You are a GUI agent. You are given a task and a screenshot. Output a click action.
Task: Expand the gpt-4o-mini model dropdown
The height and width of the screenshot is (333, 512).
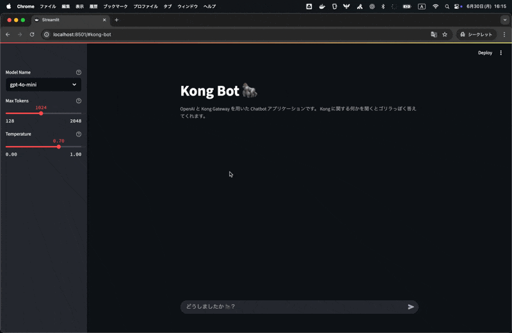44,85
